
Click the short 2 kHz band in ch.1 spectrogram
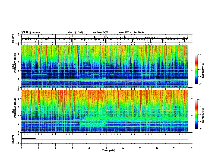[92, 79]
